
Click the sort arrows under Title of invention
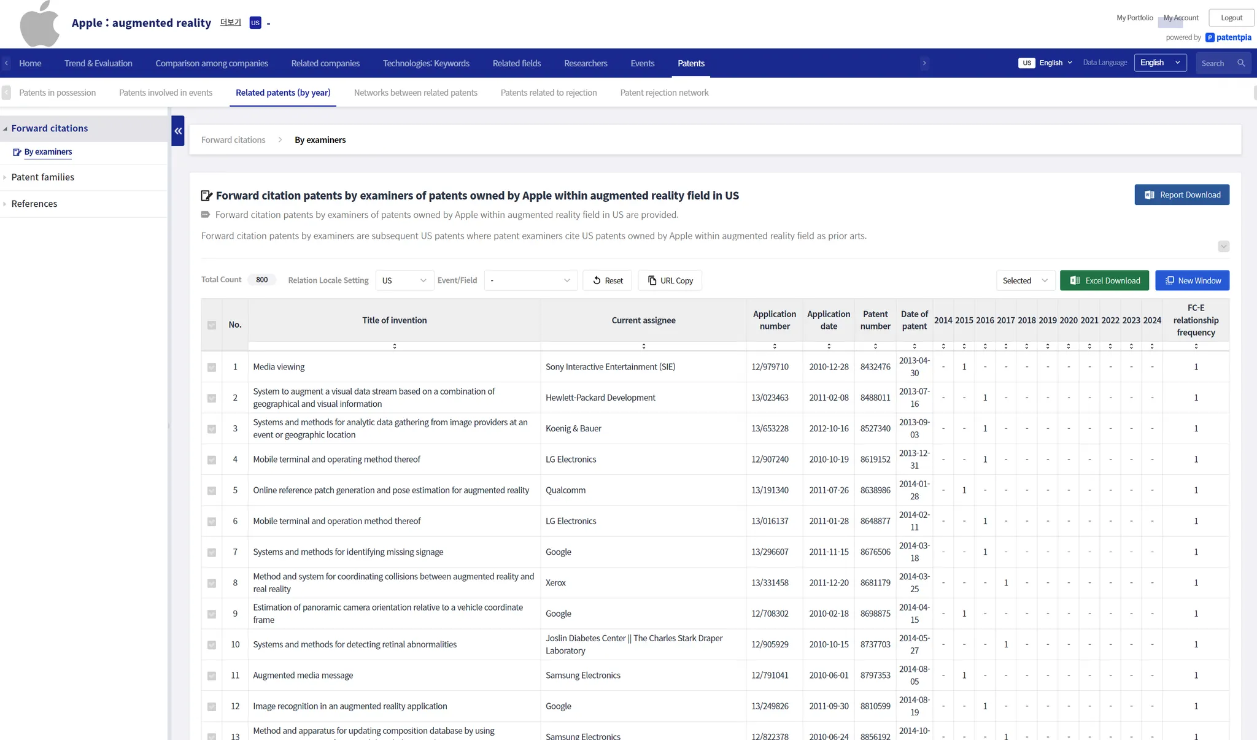(394, 346)
